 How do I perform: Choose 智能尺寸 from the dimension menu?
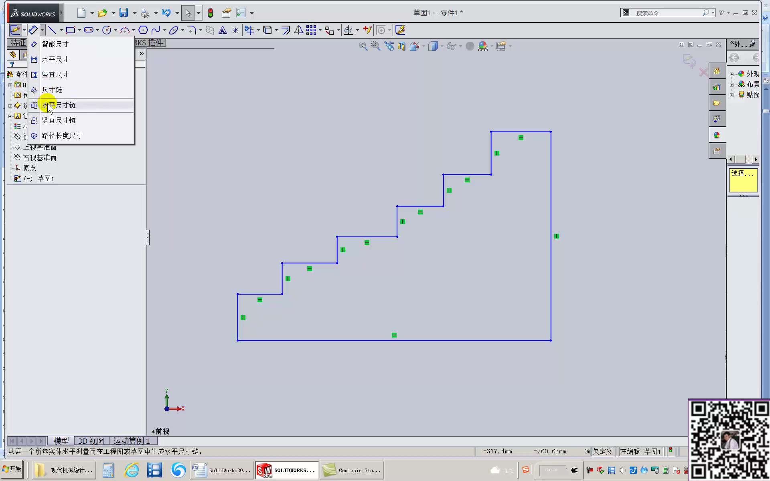[55, 44]
